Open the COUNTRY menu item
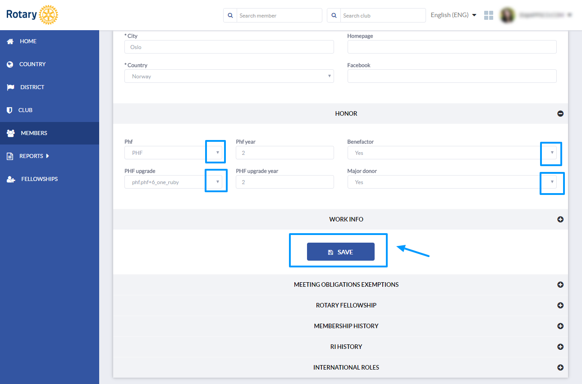The width and height of the screenshot is (582, 384). [x=50, y=64]
